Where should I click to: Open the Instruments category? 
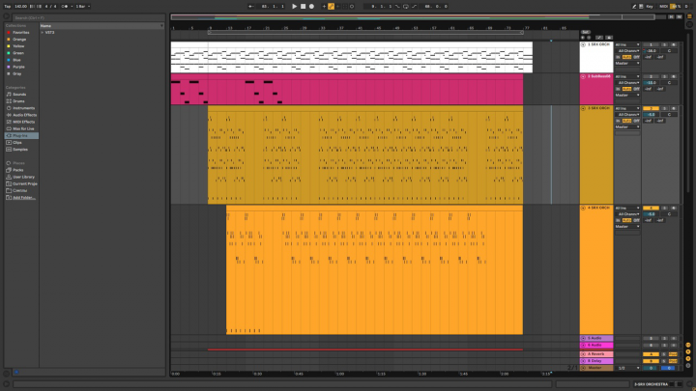(23, 108)
